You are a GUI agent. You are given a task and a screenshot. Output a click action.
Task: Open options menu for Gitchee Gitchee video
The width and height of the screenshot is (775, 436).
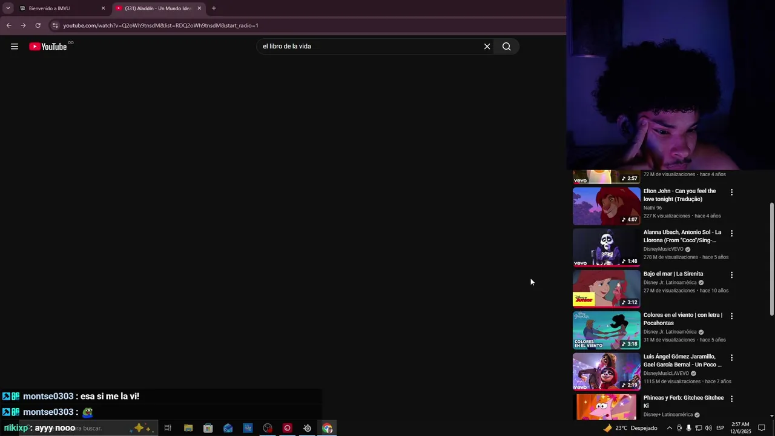click(731, 398)
